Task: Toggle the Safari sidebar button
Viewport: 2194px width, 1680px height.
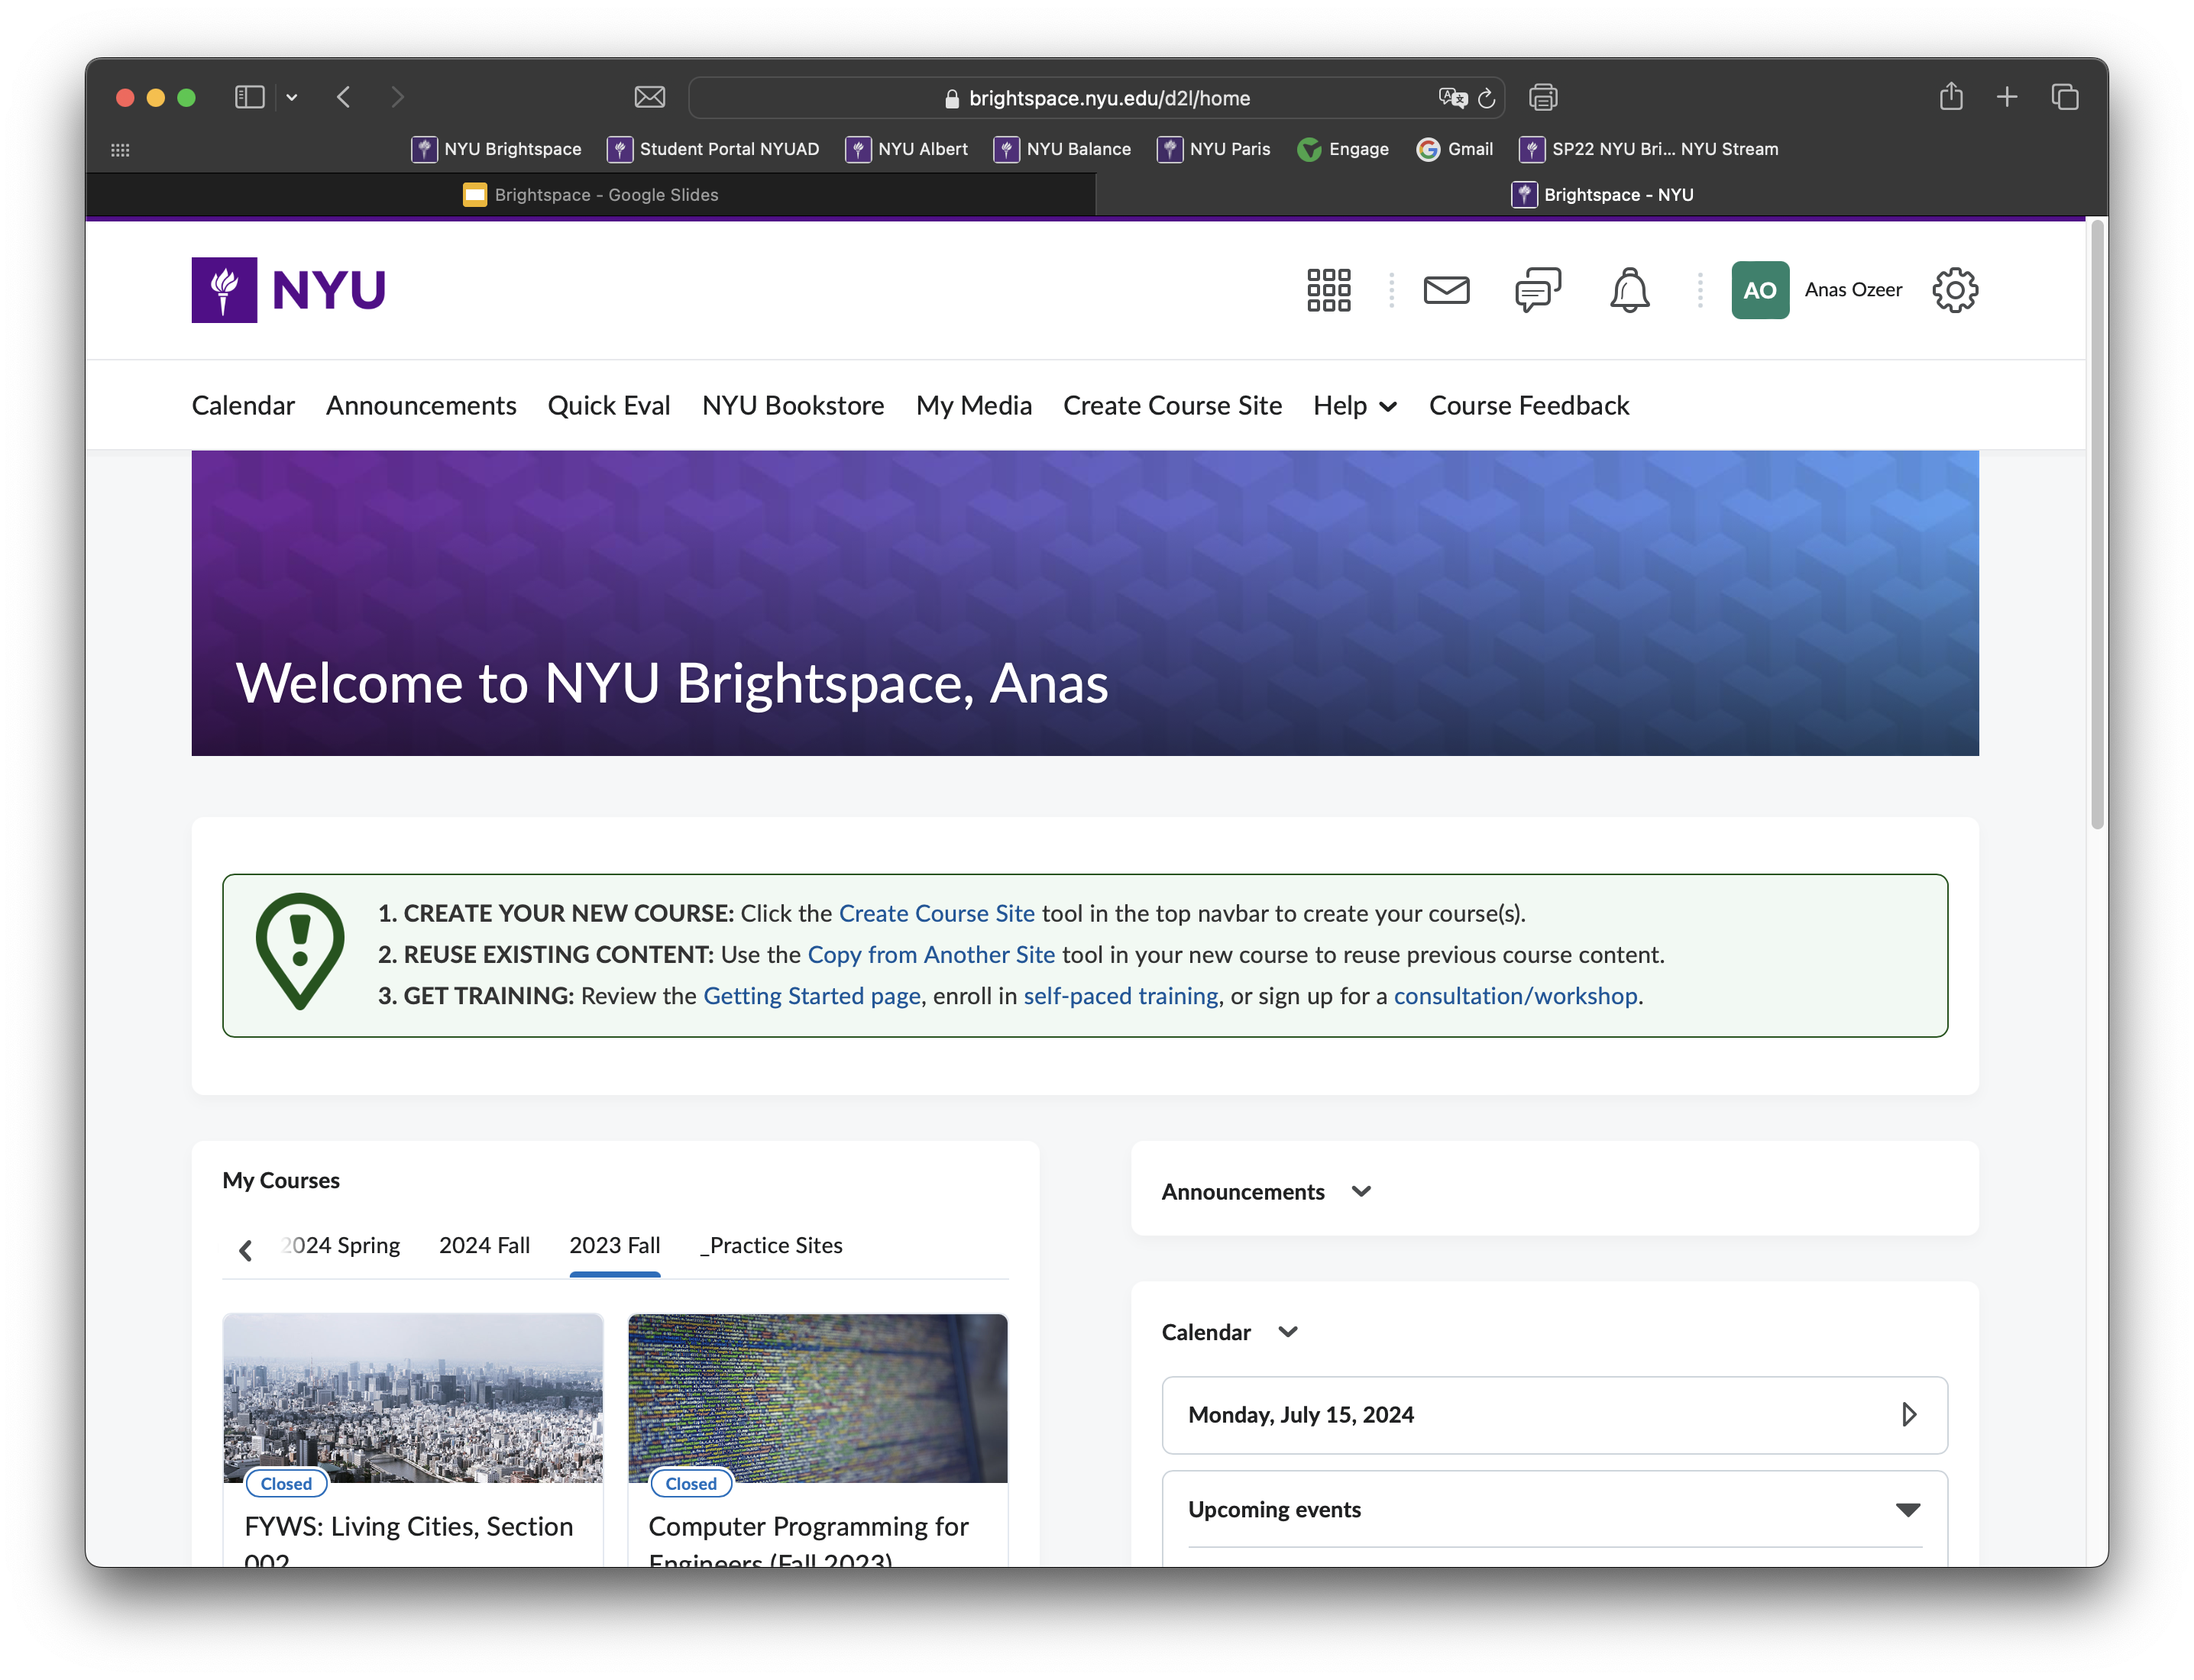Action: click(249, 97)
